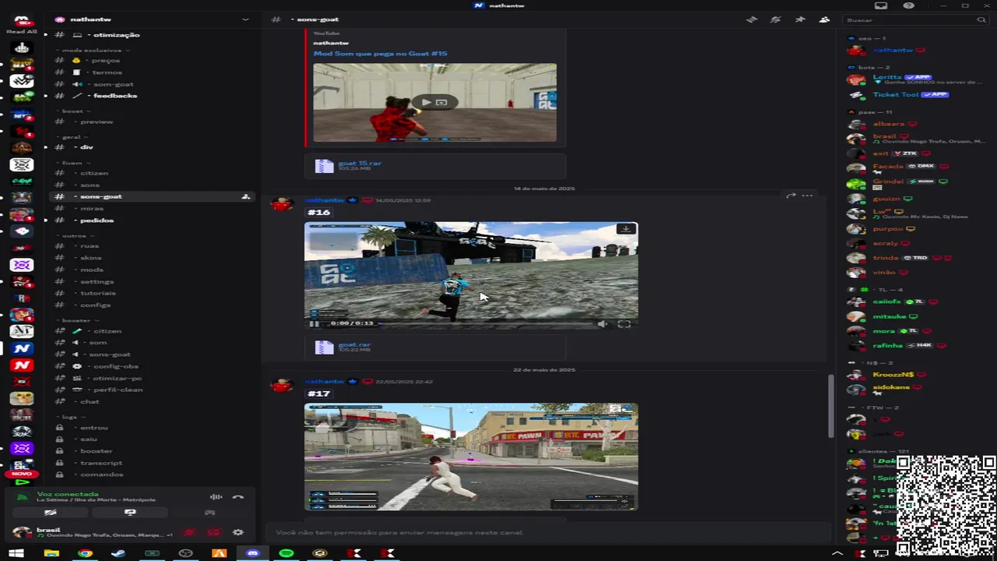Open the activities game controller icon
Screen dimensions: 997x561
click(210, 513)
